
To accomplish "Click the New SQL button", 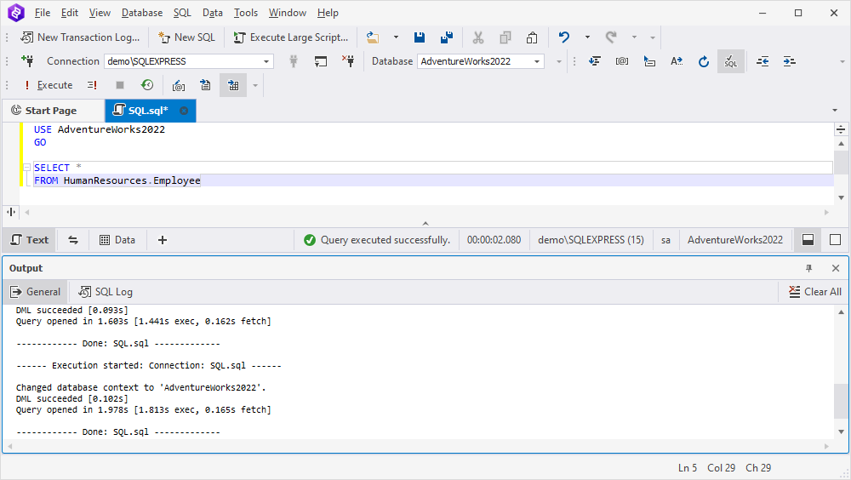I will [186, 37].
